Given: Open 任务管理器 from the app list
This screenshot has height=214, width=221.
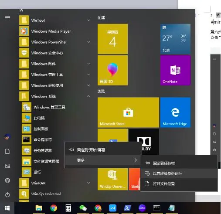Looking at the screenshot, I should click(42, 150).
